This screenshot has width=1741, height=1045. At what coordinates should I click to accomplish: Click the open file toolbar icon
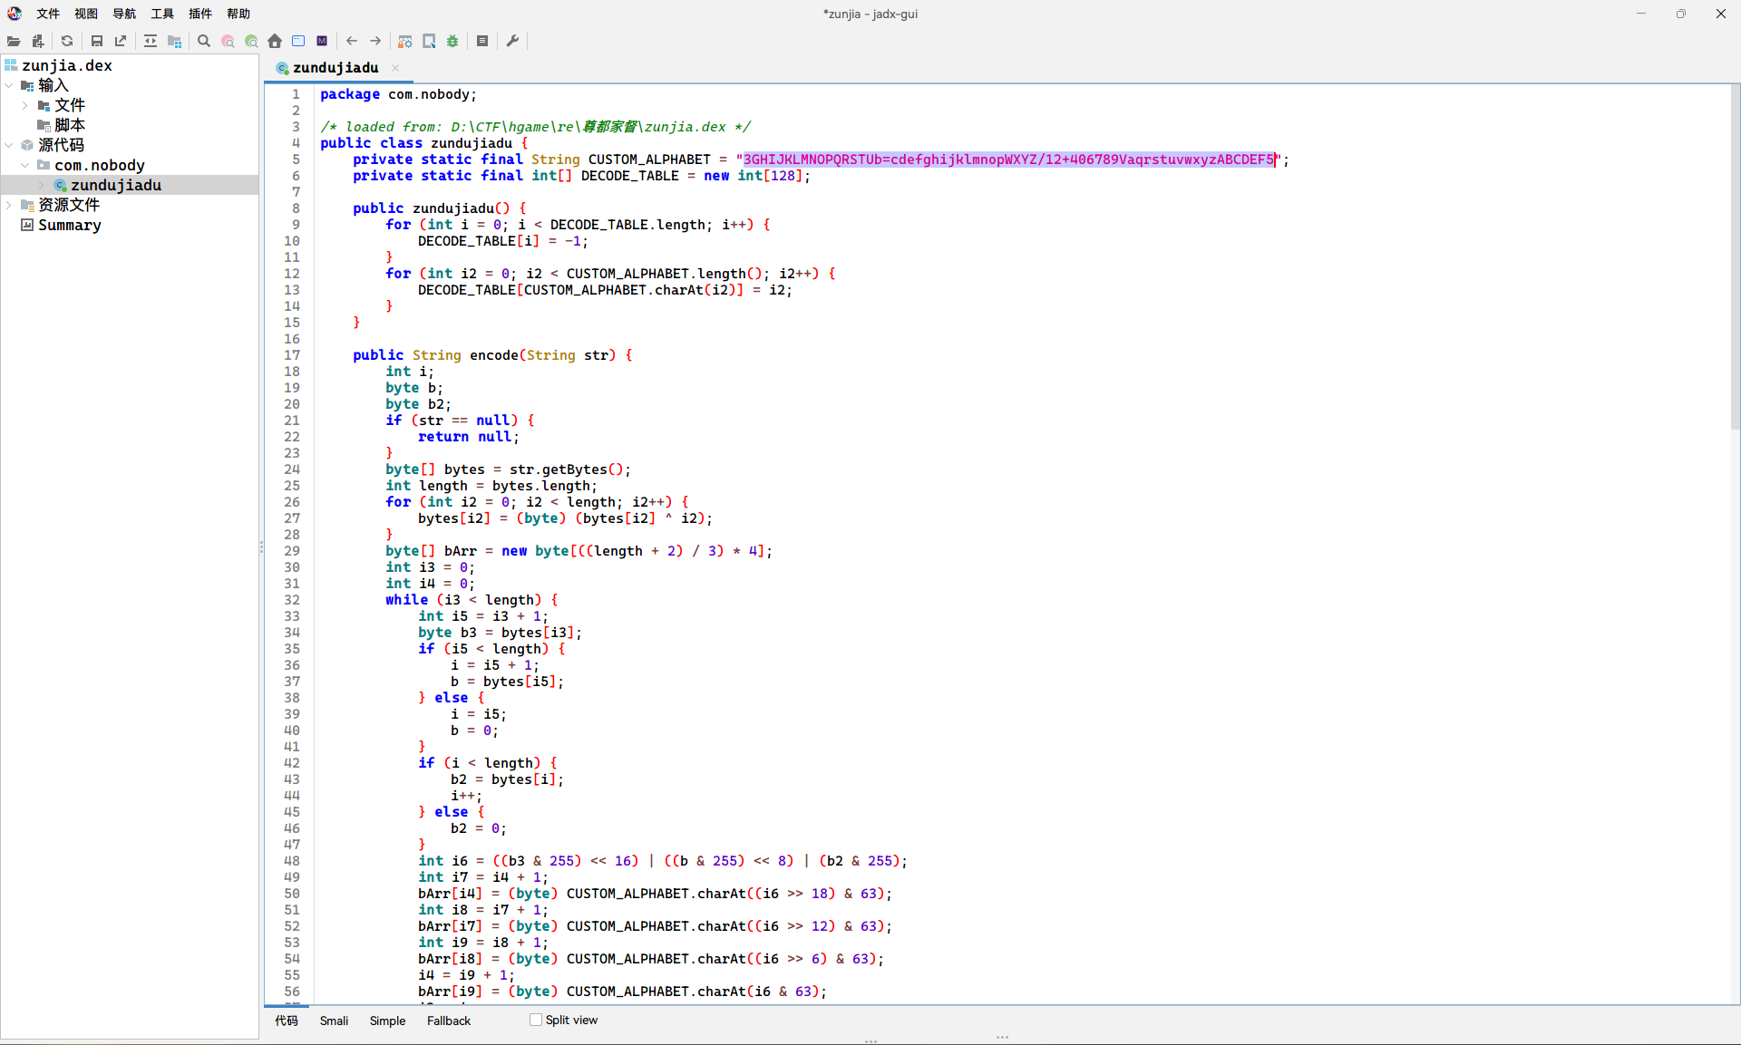click(14, 41)
